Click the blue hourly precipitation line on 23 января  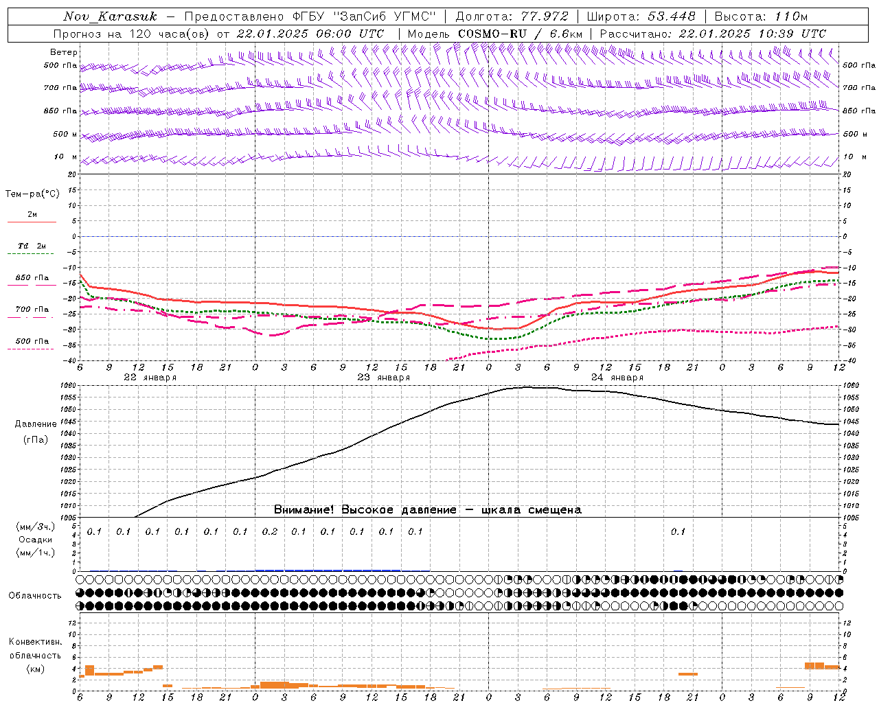[328, 570]
